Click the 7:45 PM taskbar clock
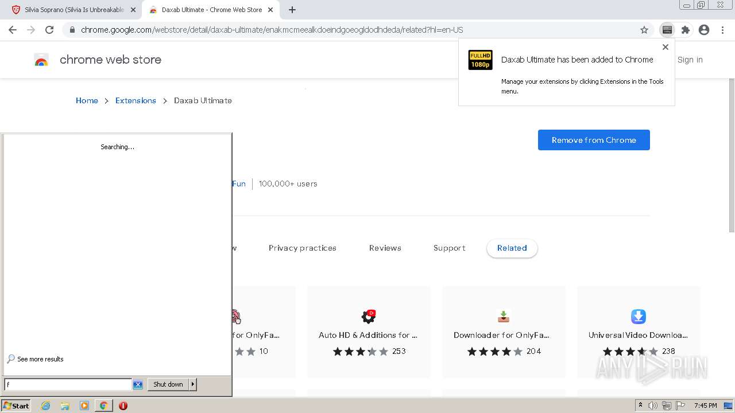This screenshot has height=413, width=735. tap(705, 406)
